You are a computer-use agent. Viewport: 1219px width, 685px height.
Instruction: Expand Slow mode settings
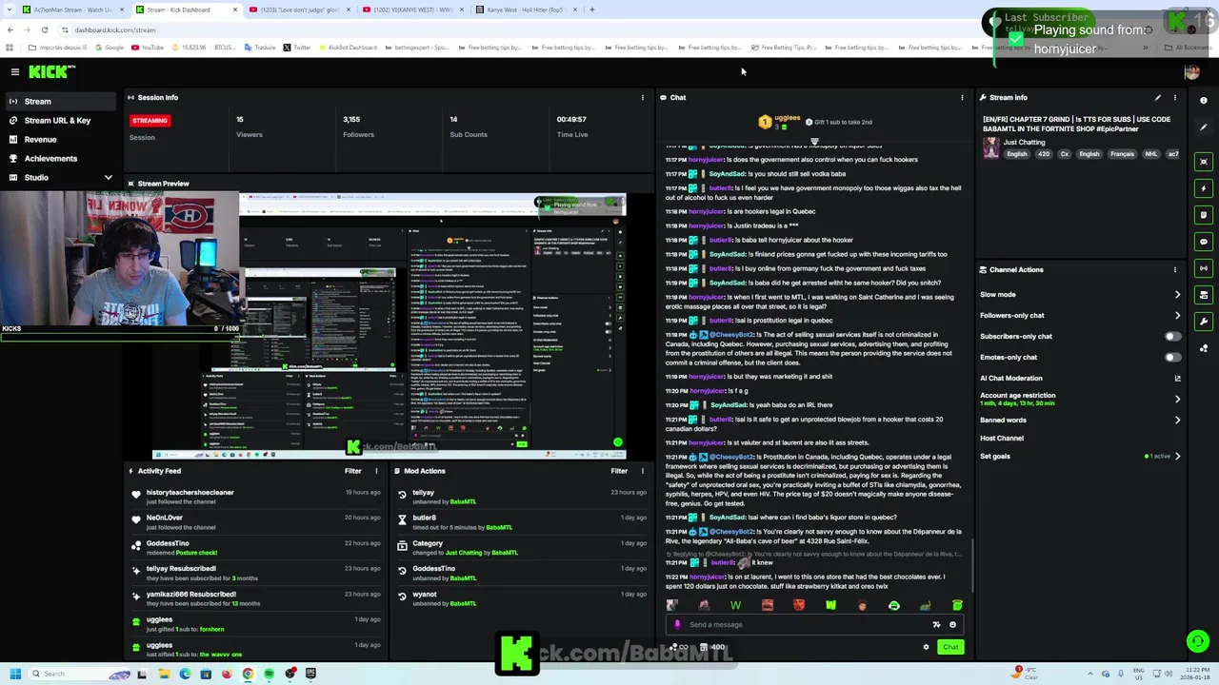pos(1177,295)
